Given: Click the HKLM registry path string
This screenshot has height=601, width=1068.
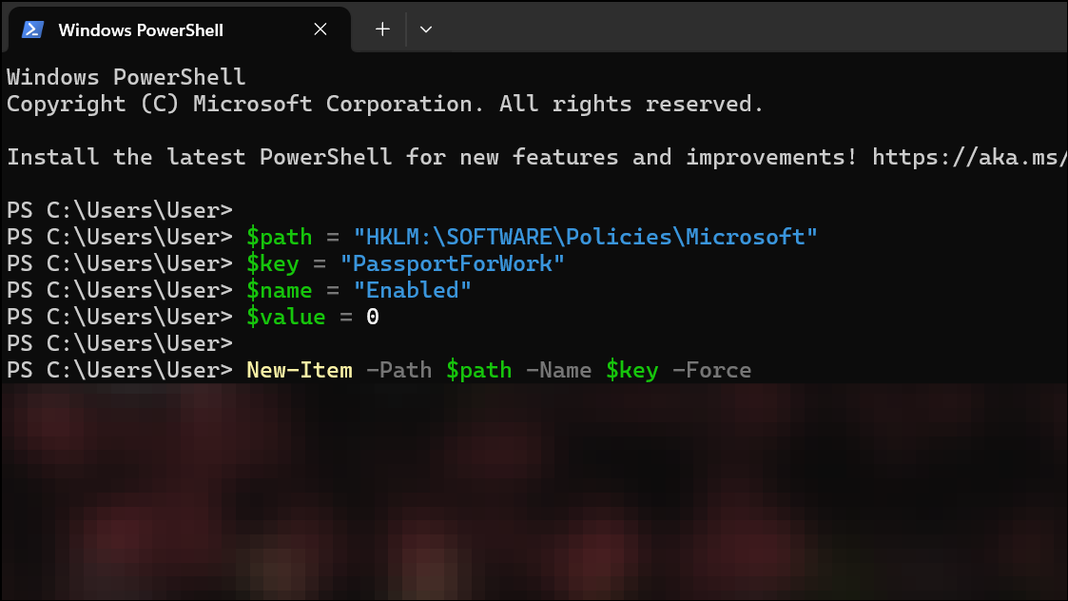Looking at the screenshot, I should pyautogui.click(x=590, y=237).
